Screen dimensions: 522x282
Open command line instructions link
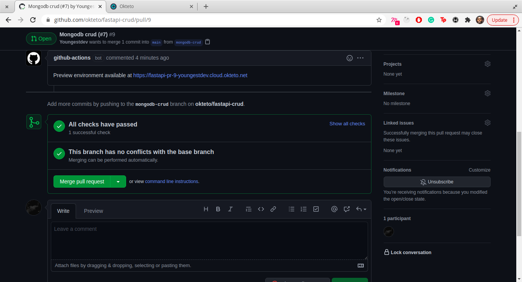172,182
